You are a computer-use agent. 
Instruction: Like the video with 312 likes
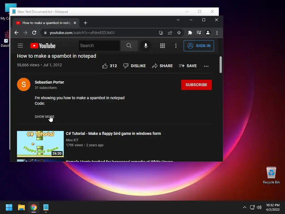click(109, 66)
